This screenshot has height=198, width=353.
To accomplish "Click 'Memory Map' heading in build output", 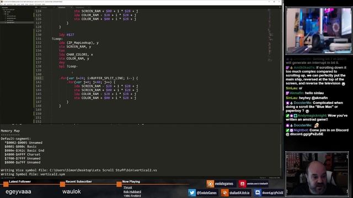I will click(x=10, y=131).
